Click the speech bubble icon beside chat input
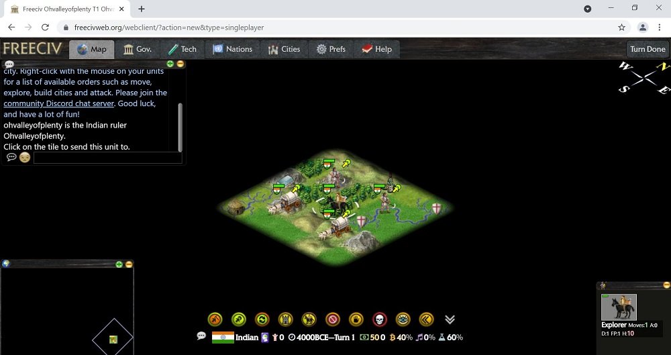The image size is (671, 355). 11,157
